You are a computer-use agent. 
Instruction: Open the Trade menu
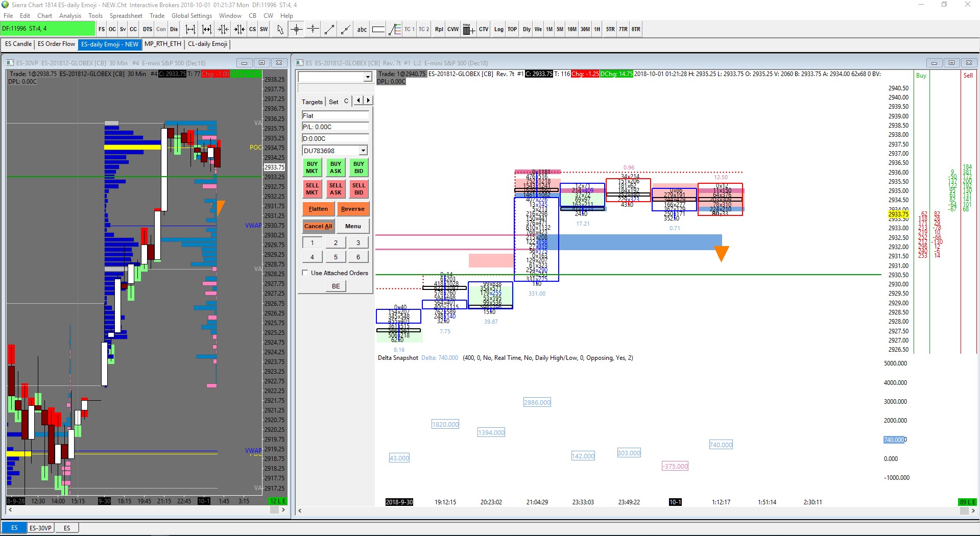157,16
